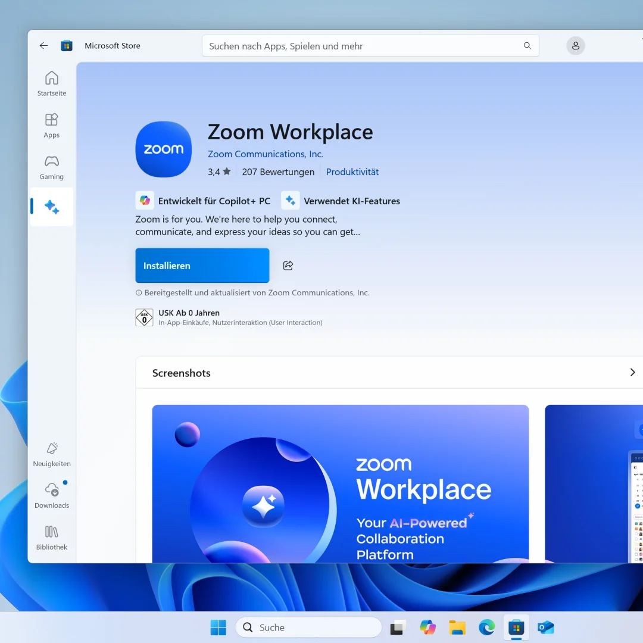This screenshot has width=643, height=643.
Task: Go to Startseite in the sidebar
Action: pos(52,83)
